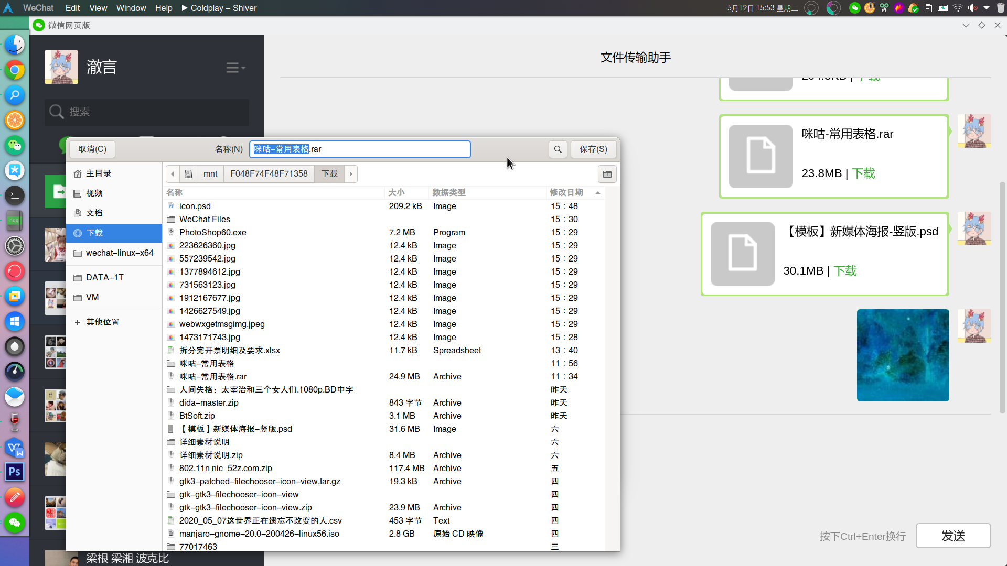Image resolution: width=1007 pixels, height=566 pixels.
Task: Open the Edit menu in top bar
Action: point(72,8)
